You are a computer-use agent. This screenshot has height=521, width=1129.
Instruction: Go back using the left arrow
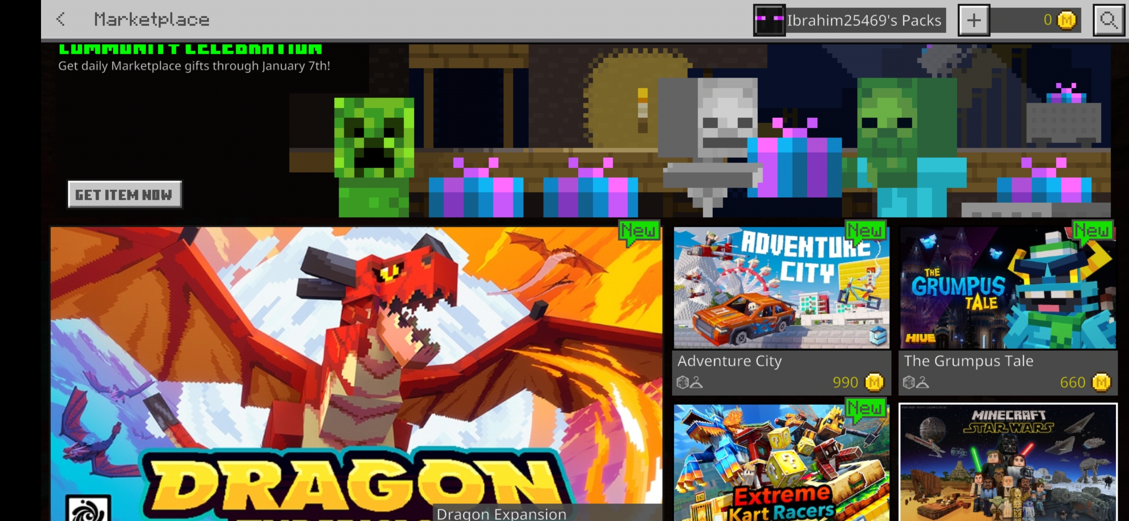(61, 19)
